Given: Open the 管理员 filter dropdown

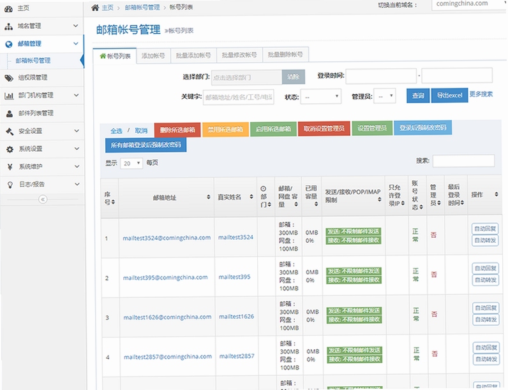Looking at the screenshot, I should [385, 96].
